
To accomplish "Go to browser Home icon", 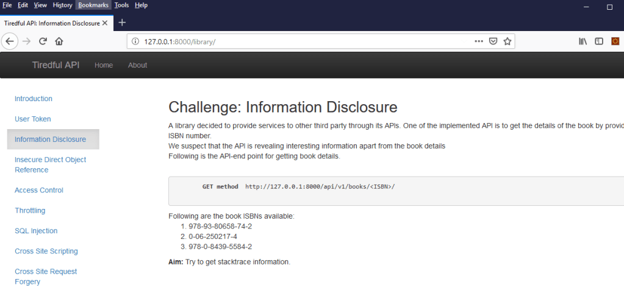I will point(59,41).
